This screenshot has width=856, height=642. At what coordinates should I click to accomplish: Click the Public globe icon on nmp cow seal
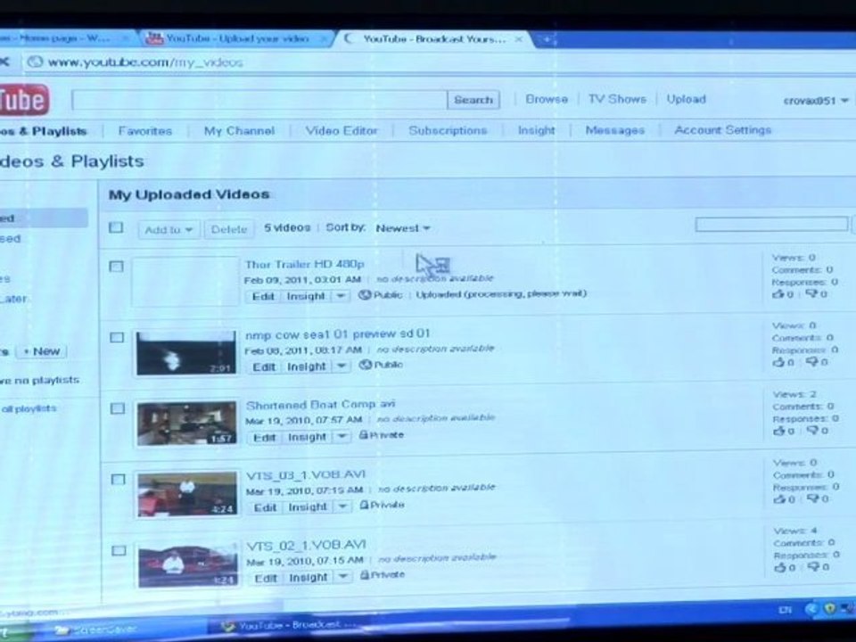(366, 365)
